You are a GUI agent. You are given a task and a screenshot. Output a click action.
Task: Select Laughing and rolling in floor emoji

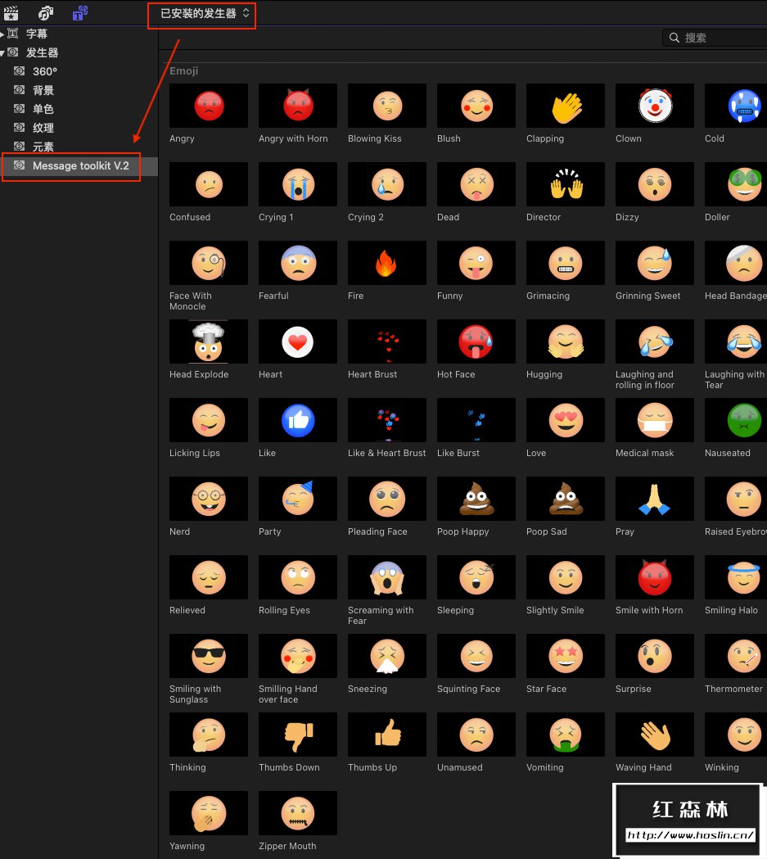click(x=655, y=341)
